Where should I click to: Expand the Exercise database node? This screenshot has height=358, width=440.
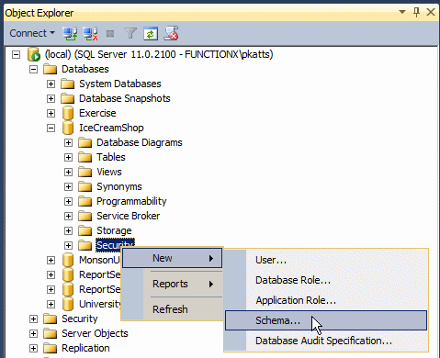[x=51, y=114]
